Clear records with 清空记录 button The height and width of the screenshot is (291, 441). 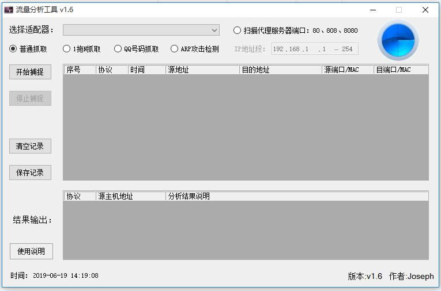tap(30, 146)
